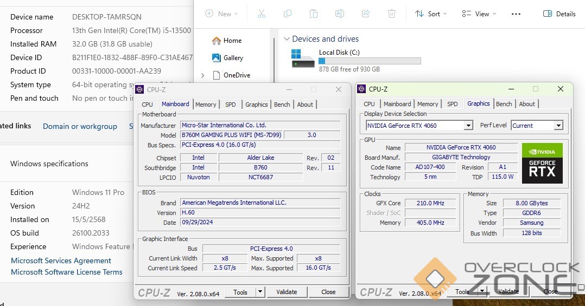The image size is (585, 306).
Task: Click the BIOS Version field H.60
Action: click(x=260, y=212)
